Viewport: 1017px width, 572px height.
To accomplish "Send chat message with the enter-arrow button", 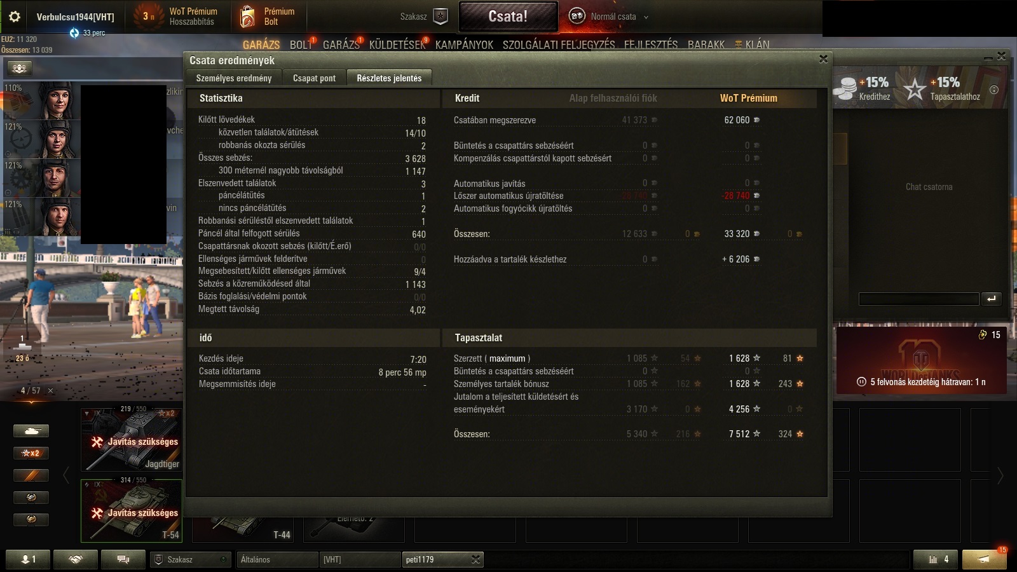I will pyautogui.click(x=992, y=299).
